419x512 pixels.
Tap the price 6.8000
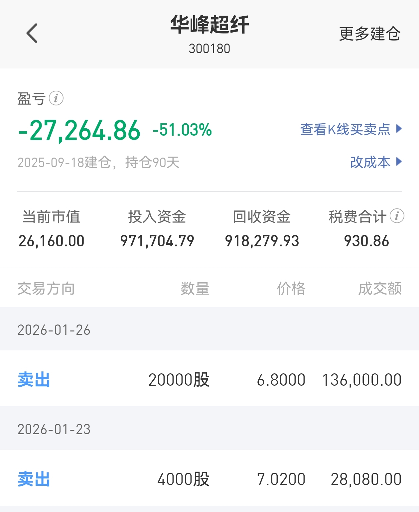tap(281, 380)
